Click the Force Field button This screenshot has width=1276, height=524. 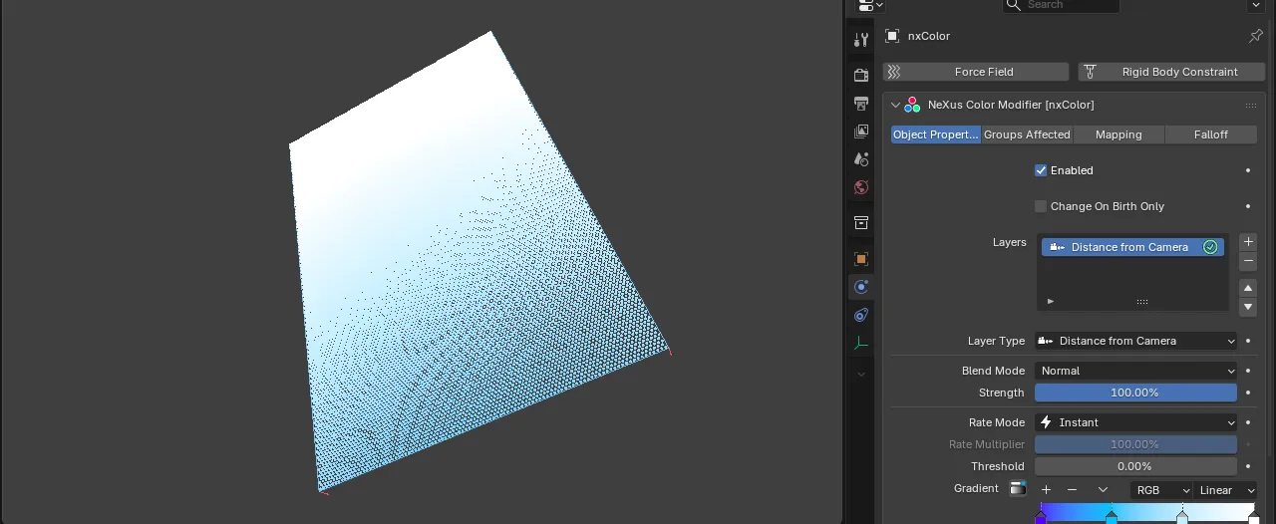point(976,72)
